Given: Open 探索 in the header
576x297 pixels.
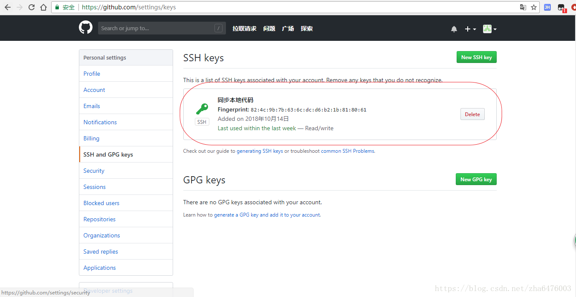Looking at the screenshot, I should pyautogui.click(x=307, y=29).
